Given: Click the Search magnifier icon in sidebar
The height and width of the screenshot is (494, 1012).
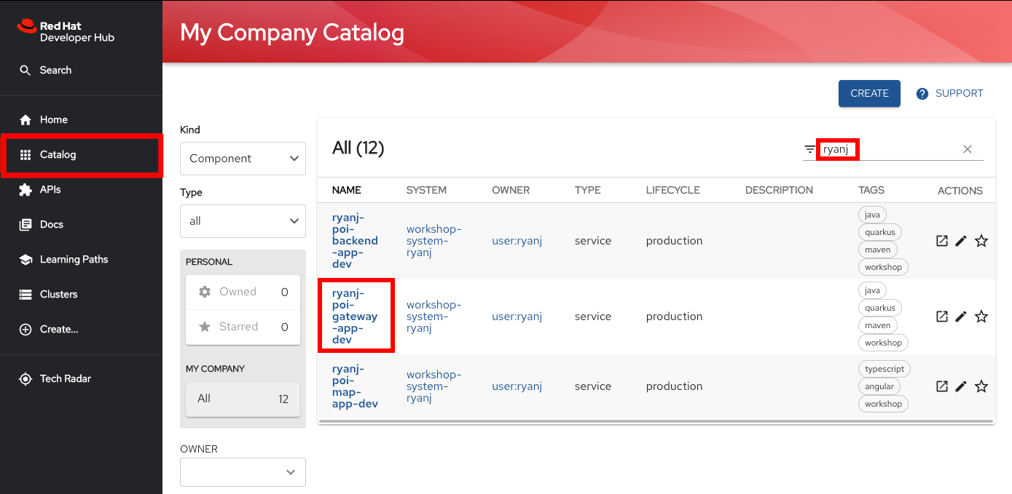Looking at the screenshot, I should pyautogui.click(x=26, y=71).
